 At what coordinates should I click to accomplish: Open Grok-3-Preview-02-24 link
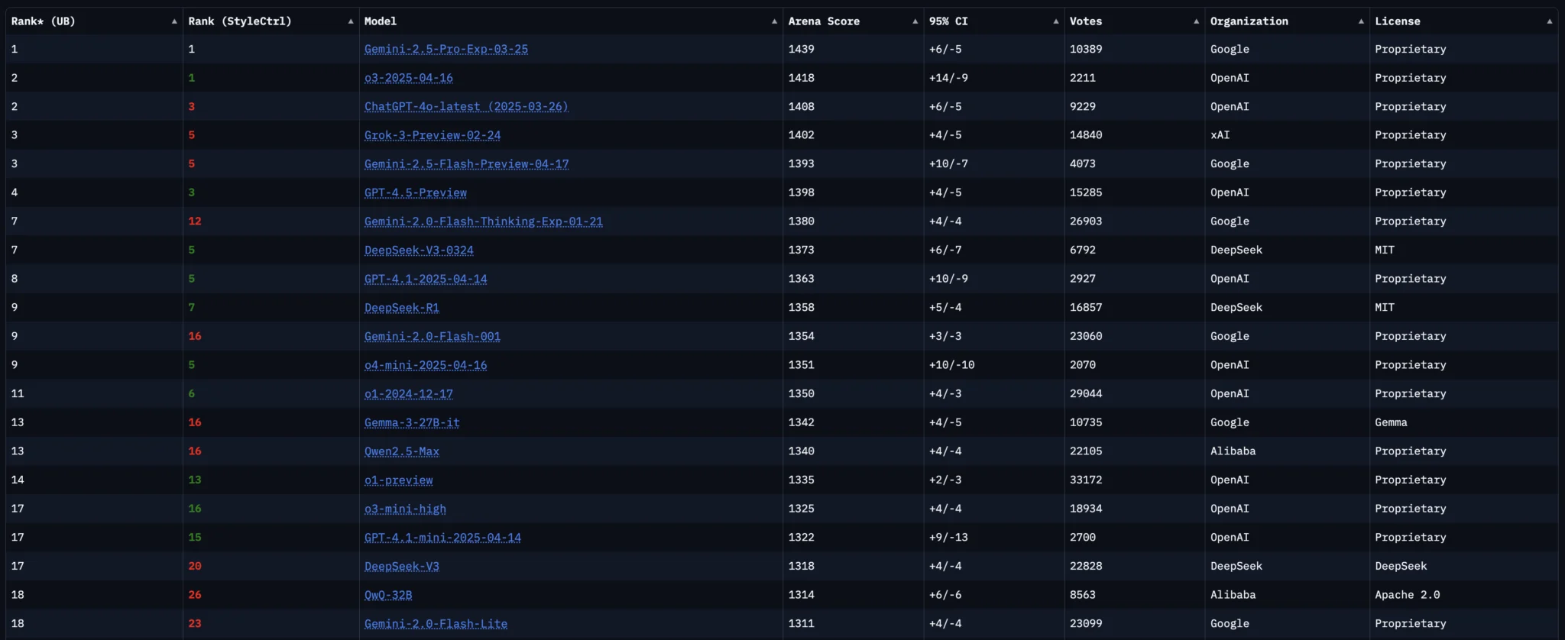coord(433,135)
